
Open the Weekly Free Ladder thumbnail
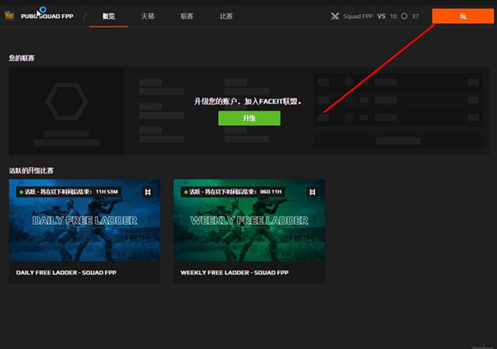pos(249,221)
